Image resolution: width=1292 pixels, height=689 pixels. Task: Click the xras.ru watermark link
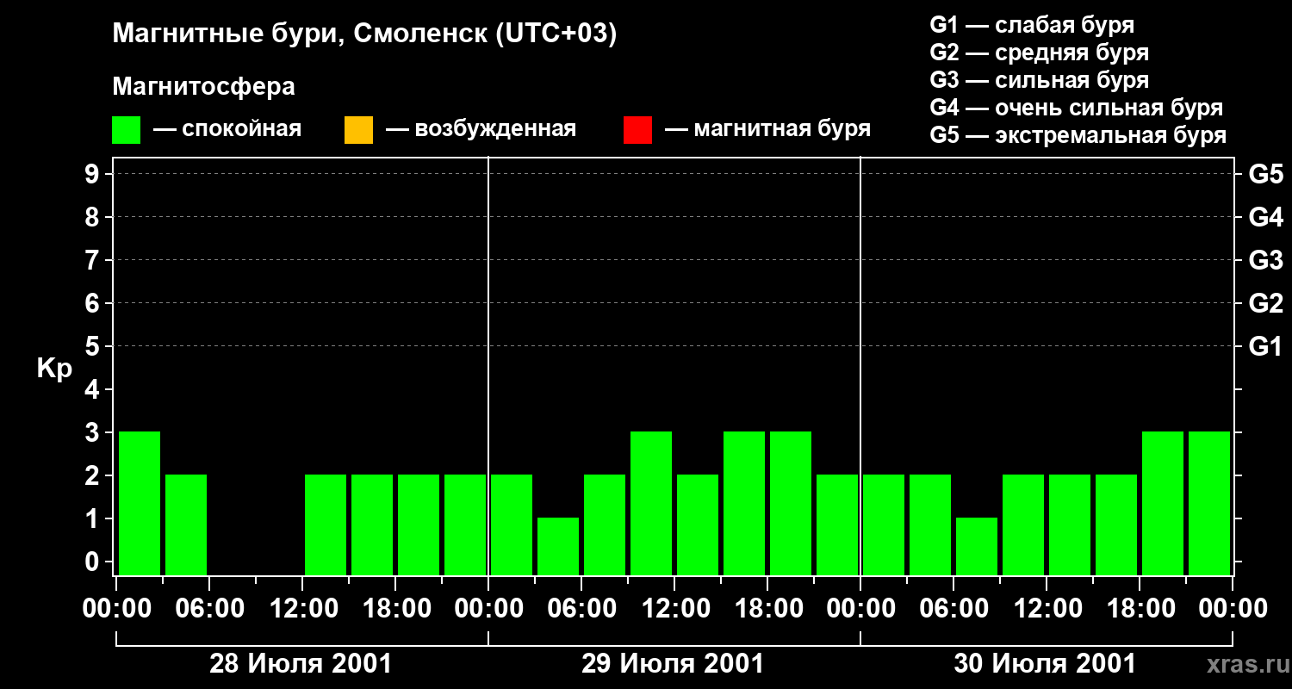click(1245, 664)
